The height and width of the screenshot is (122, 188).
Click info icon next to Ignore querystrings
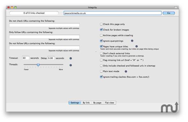pos(132,41)
